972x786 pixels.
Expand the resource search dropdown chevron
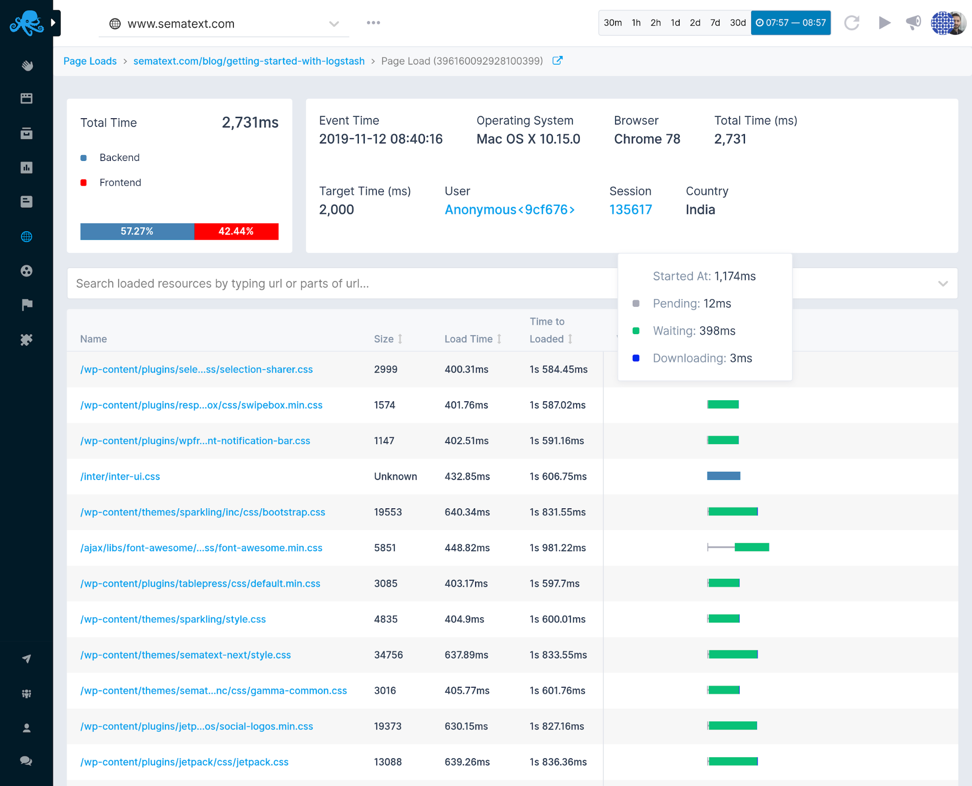point(943,284)
